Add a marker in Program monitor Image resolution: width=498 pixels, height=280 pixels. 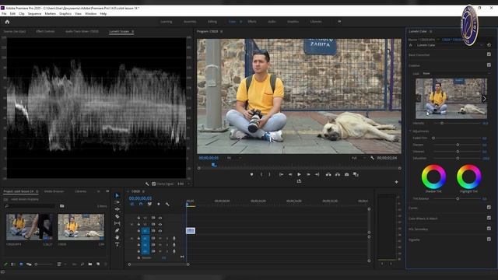tap(251, 174)
